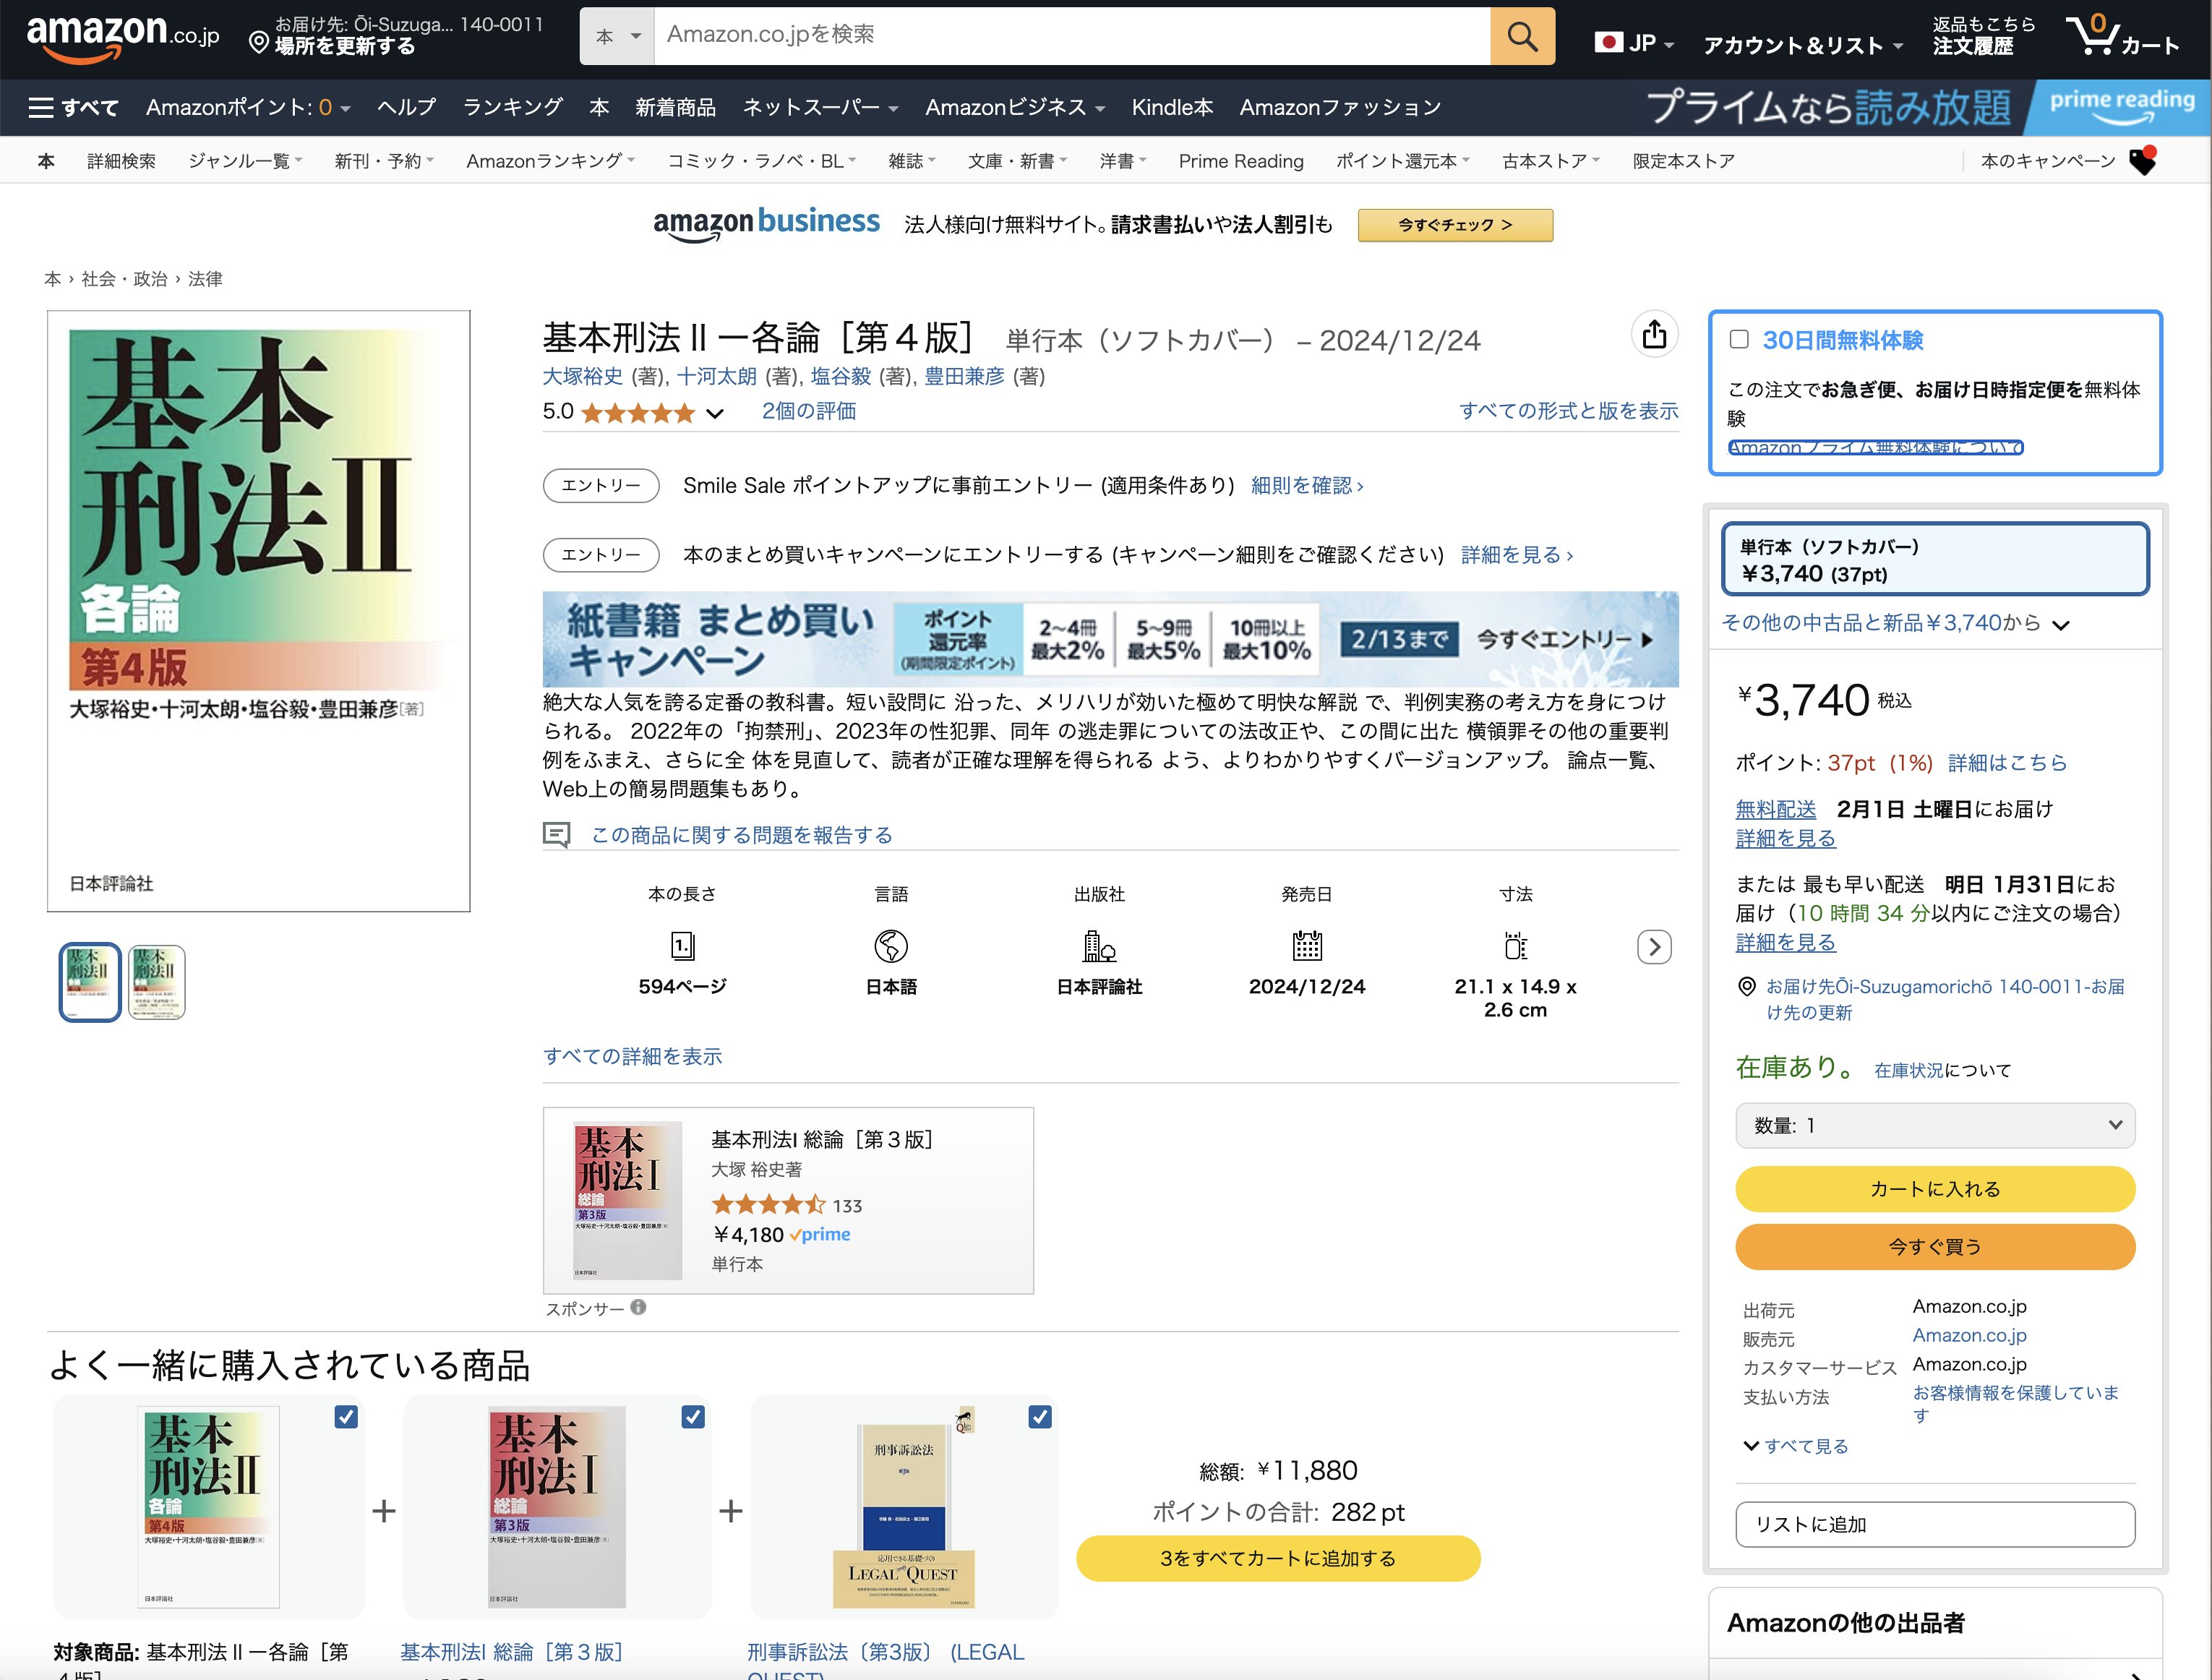Screen dimensions: 2212x1680
Task: Click the share icon beside book title
Action: (x=1654, y=335)
